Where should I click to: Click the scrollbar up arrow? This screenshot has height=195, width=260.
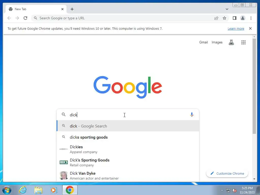point(254,37)
